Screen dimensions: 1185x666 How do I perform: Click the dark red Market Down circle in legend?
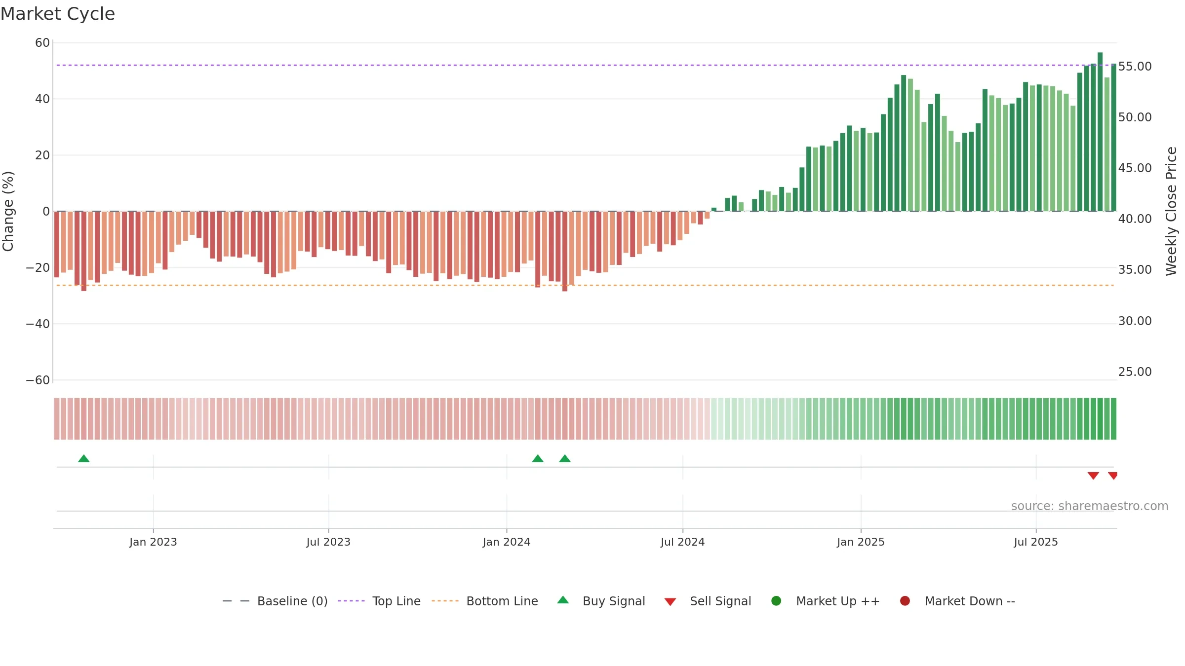[905, 601]
